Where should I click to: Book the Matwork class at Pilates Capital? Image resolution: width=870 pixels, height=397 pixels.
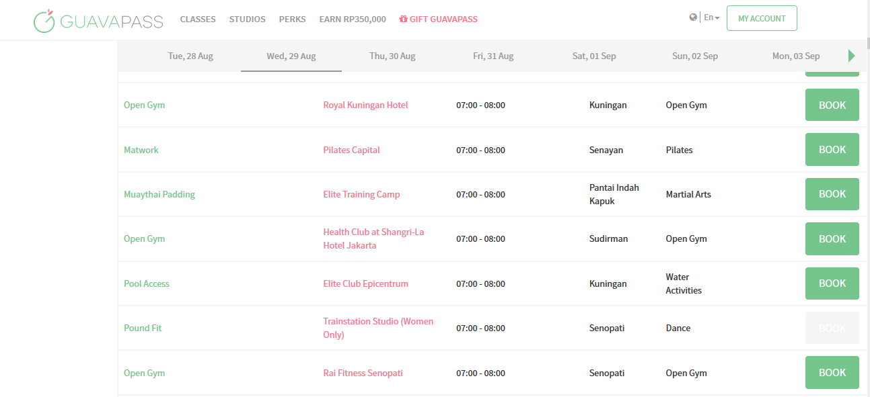coord(832,149)
